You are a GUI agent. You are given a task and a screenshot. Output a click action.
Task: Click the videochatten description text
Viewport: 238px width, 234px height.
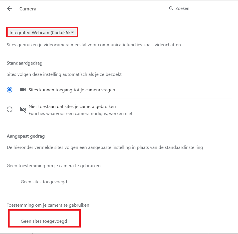(x=94, y=45)
